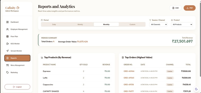
Task: Switch period to Daily
Action: pos(54,24)
